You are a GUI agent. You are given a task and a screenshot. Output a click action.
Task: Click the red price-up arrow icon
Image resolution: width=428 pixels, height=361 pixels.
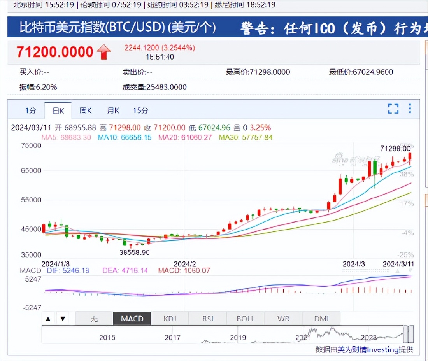click(103, 51)
